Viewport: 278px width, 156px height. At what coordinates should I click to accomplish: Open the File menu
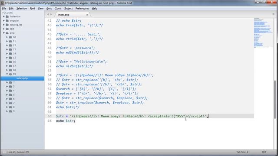pos(4,9)
